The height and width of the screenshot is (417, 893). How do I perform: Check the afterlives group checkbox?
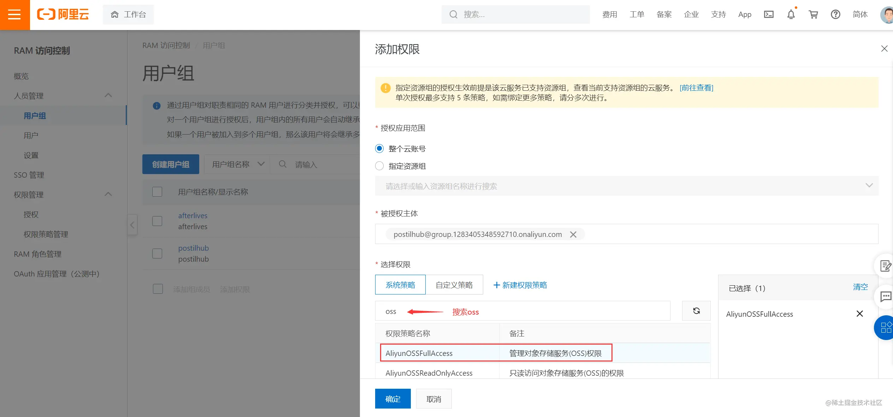(157, 221)
